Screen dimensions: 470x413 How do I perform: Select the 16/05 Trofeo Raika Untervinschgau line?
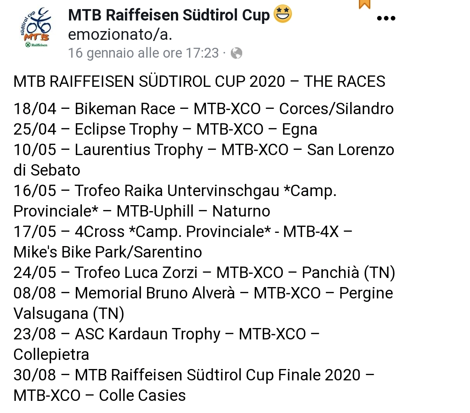click(x=175, y=191)
